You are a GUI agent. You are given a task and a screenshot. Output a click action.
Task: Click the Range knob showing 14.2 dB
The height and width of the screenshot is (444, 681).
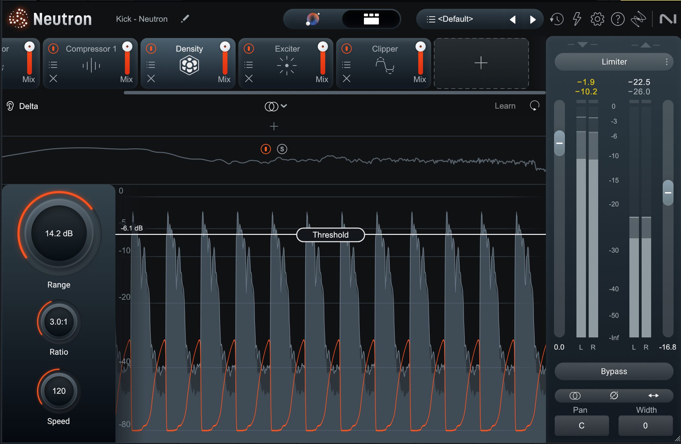click(59, 233)
